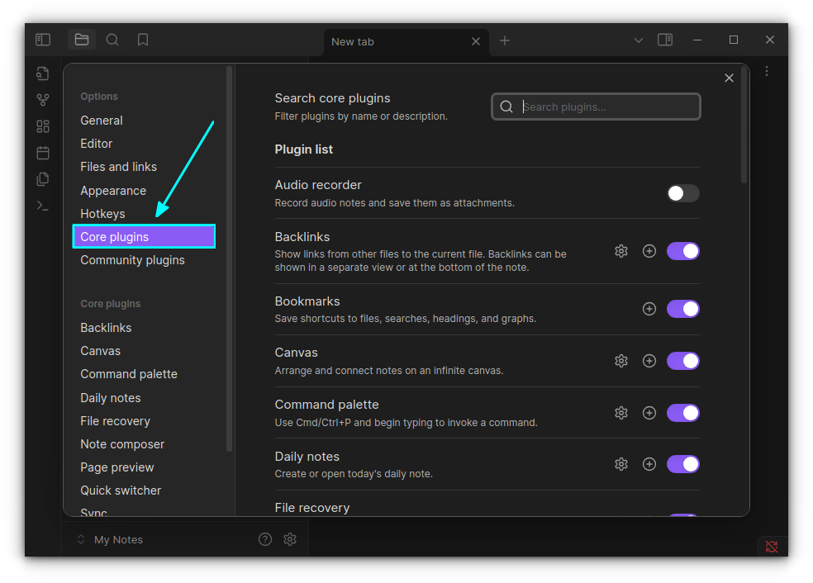Disable the Backlinks plugin toggle
This screenshot has width=813, height=583.
tap(682, 251)
